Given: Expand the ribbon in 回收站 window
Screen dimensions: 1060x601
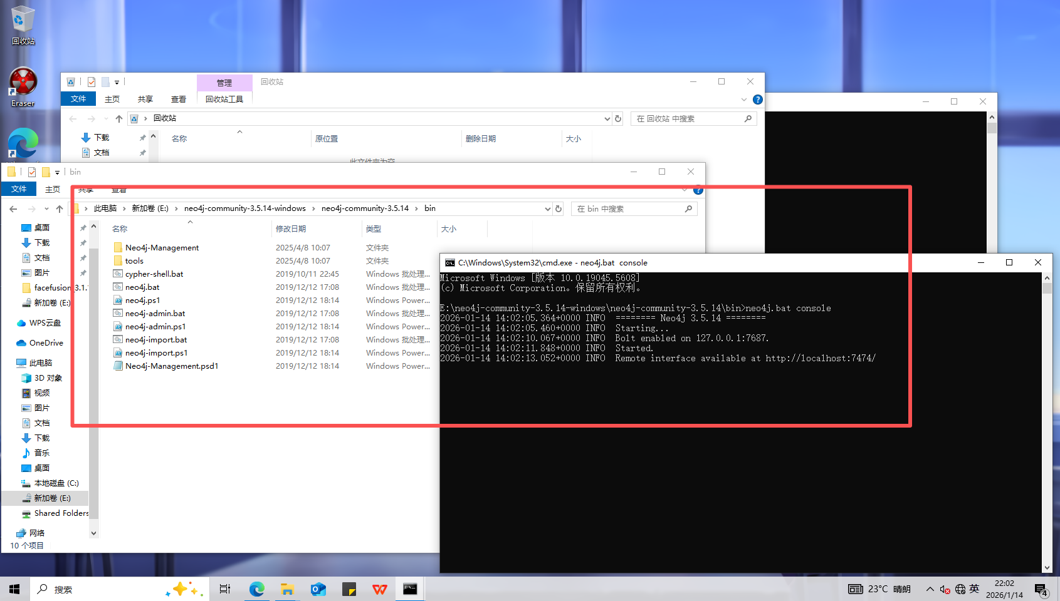Looking at the screenshot, I should pyautogui.click(x=744, y=100).
